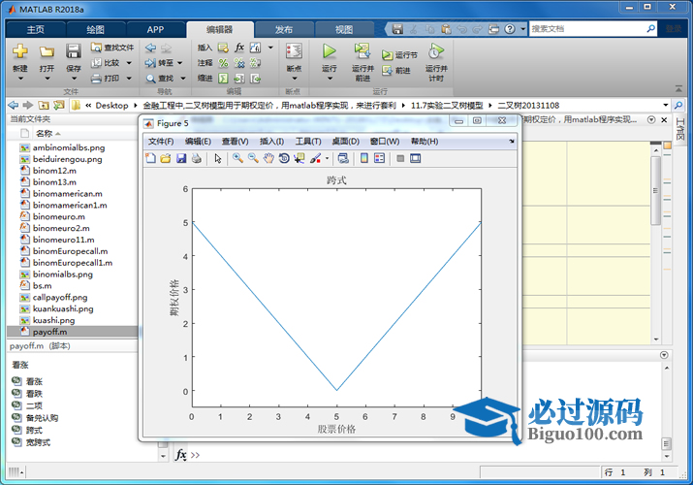Expand the dropdown arrow under 新建
Screen dimensions: 693x485
click(x=20, y=79)
